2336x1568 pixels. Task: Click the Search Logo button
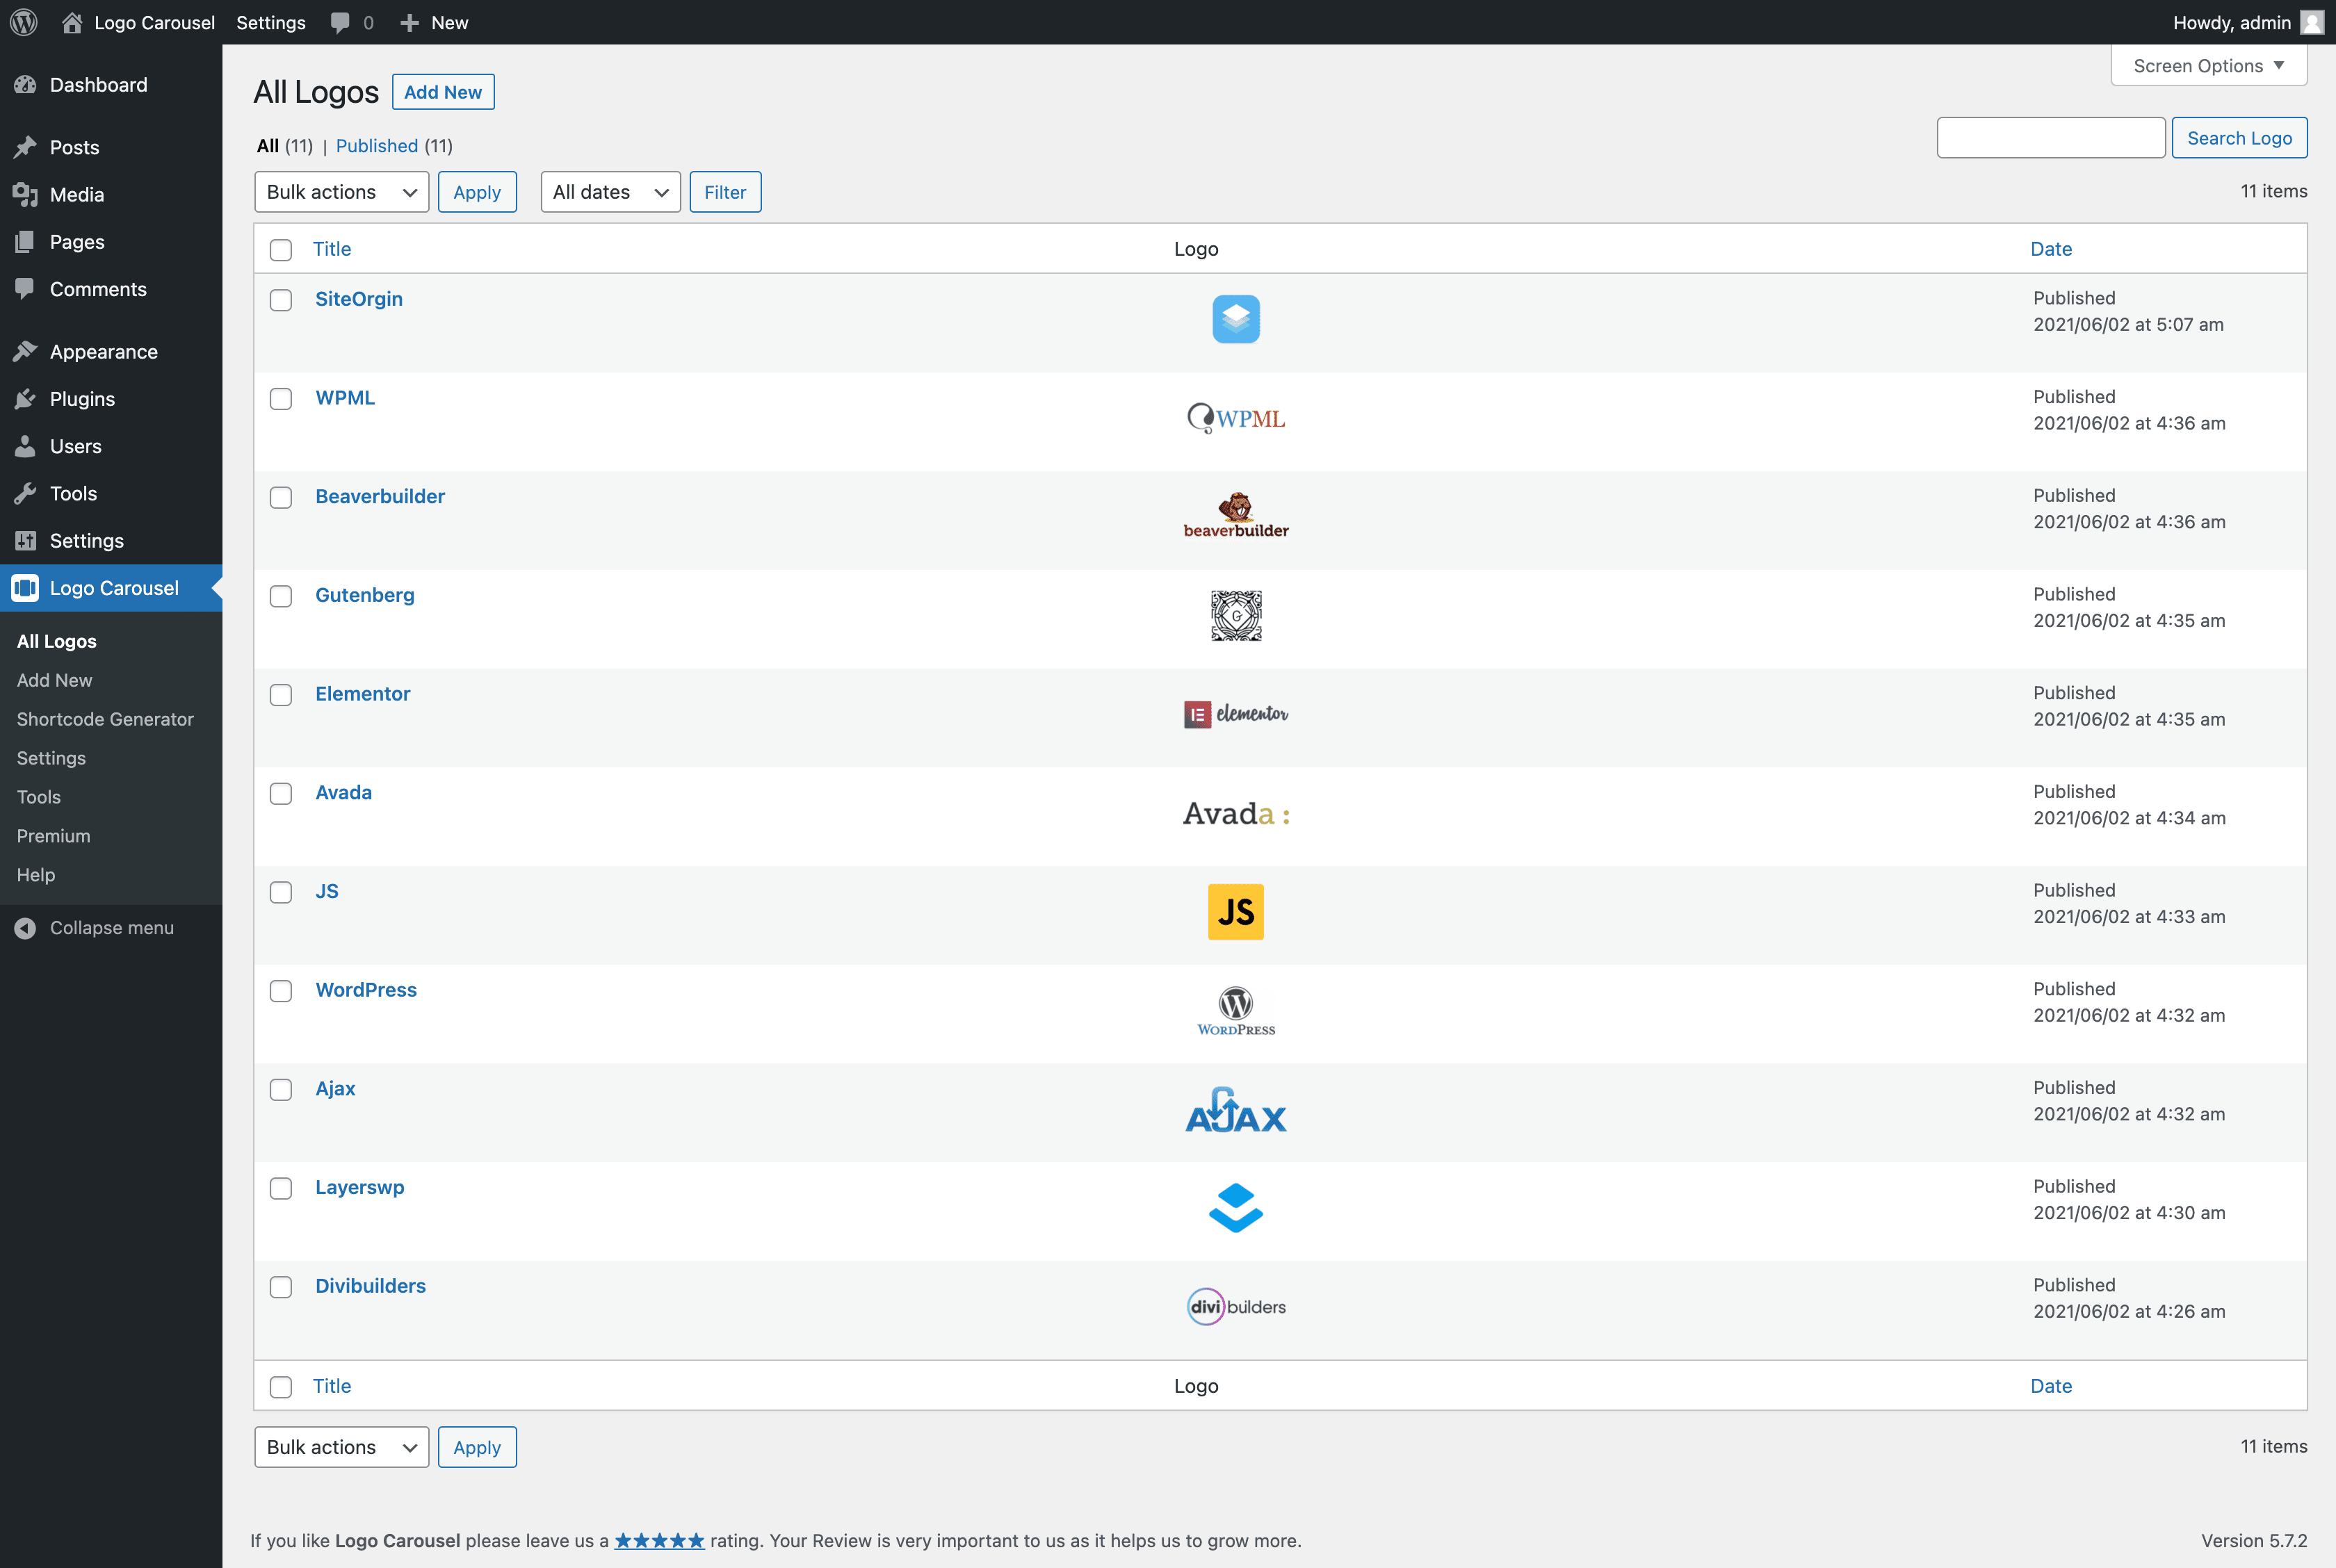click(2240, 135)
